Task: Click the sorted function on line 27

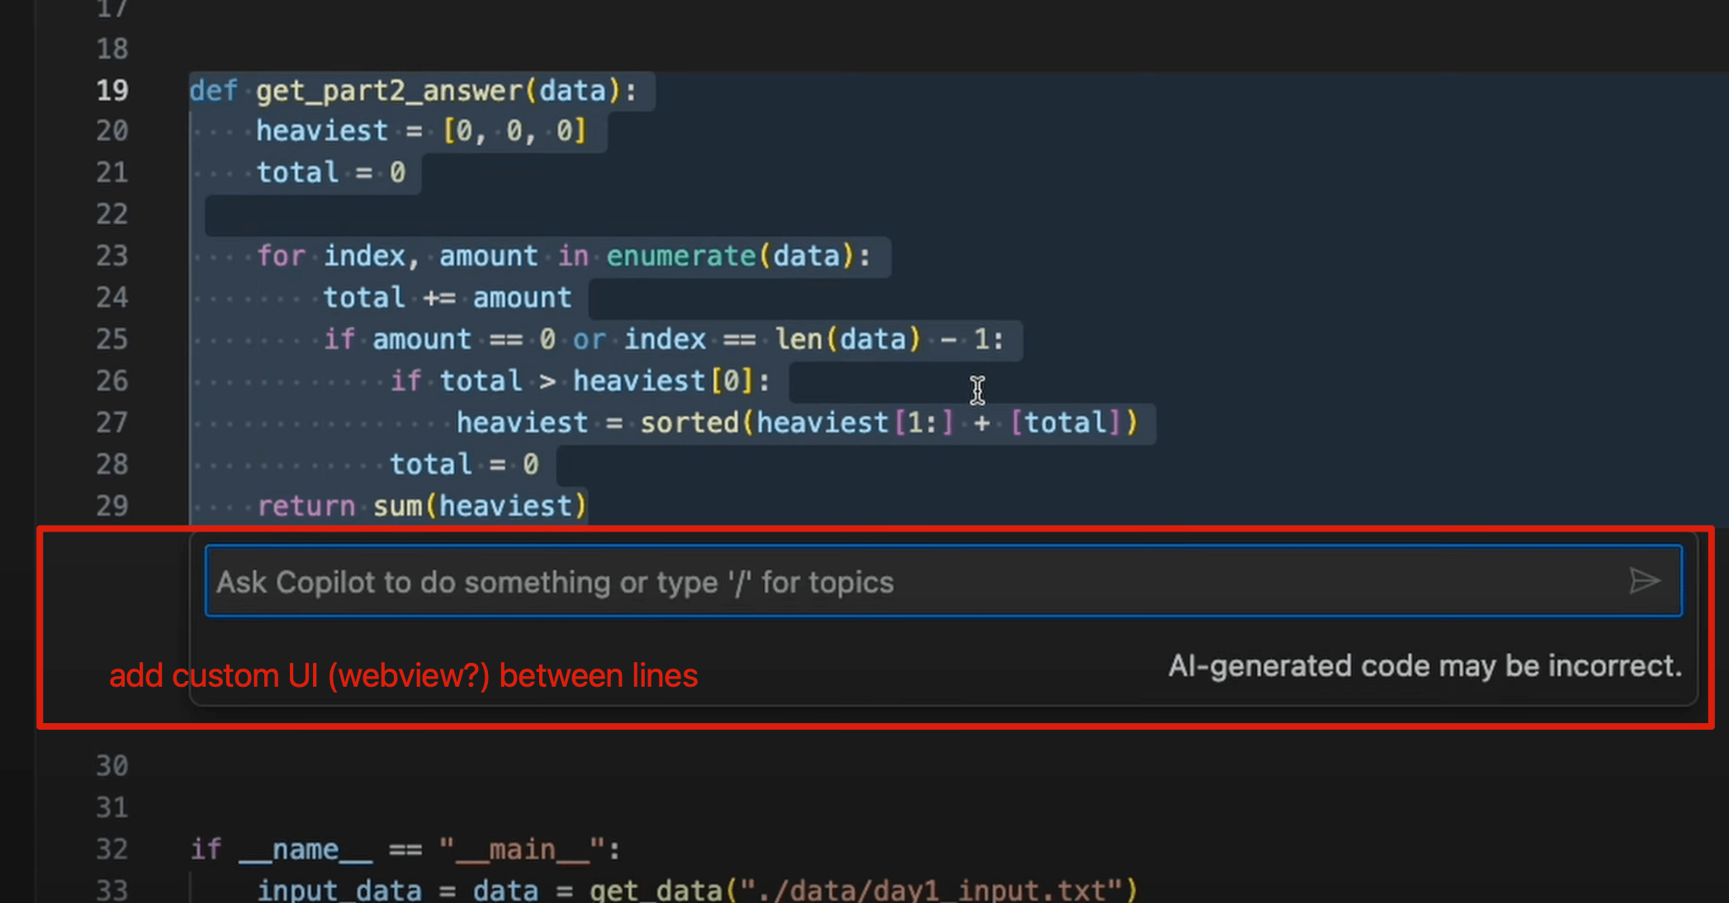Action: pyautogui.click(x=689, y=423)
